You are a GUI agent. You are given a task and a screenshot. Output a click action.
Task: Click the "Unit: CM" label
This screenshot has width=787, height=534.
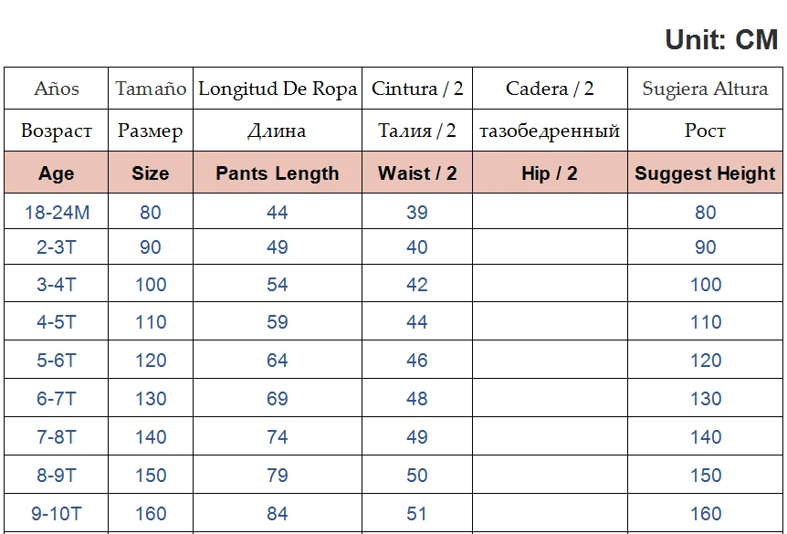[720, 40]
